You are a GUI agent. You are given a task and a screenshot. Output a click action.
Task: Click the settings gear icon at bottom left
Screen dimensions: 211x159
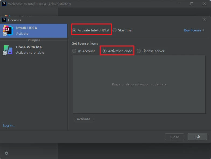[x=6, y=153]
